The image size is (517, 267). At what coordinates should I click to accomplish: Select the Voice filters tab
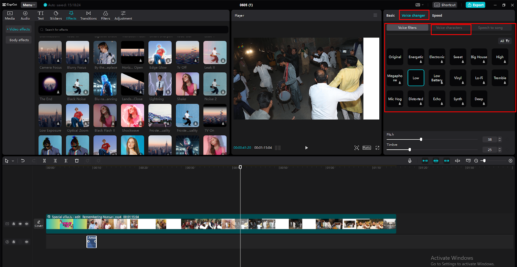407,28
